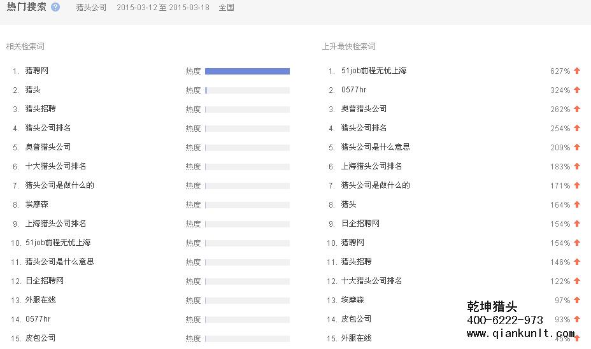Viewport: 591px width, 349px height.
Task: Switch to the 相关检索词 section heading
Action: pyautogui.click(x=25, y=46)
